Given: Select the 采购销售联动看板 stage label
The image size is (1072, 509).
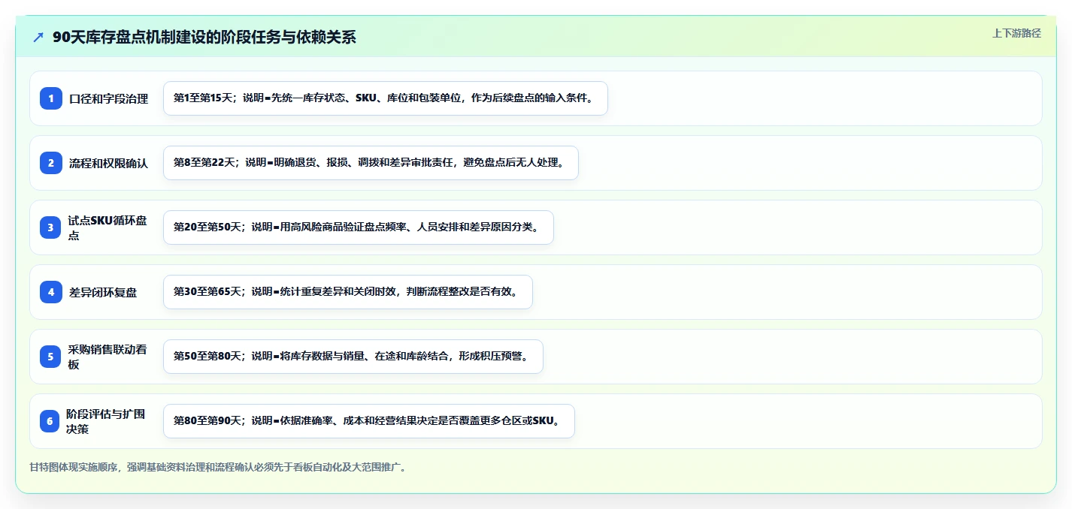Looking at the screenshot, I should point(109,357).
